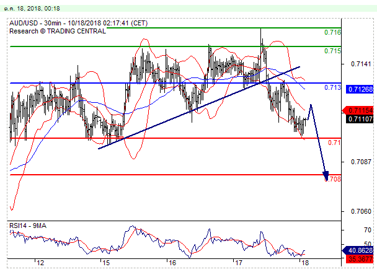Click the red 0.708 support label
The width and height of the screenshot is (377, 272).
pyautogui.click(x=333, y=179)
